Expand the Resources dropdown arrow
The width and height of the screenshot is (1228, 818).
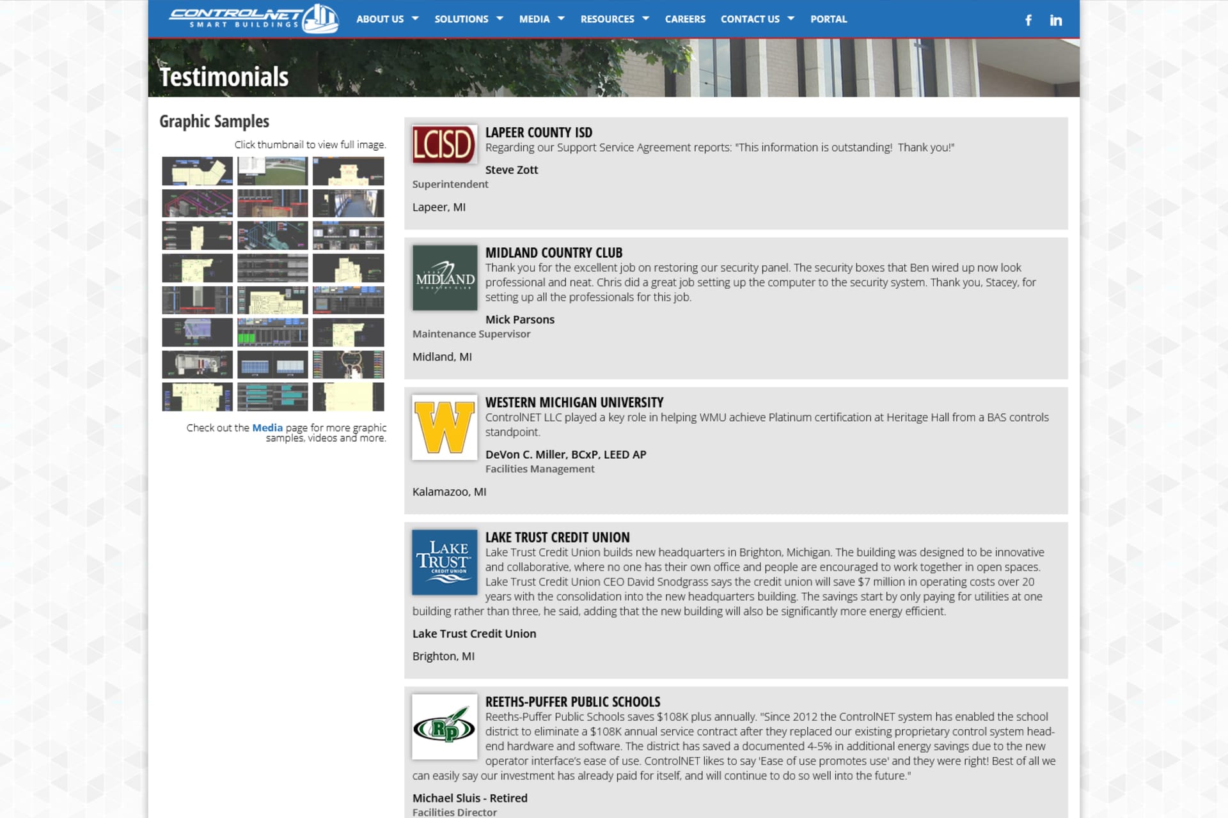click(645, 19)
